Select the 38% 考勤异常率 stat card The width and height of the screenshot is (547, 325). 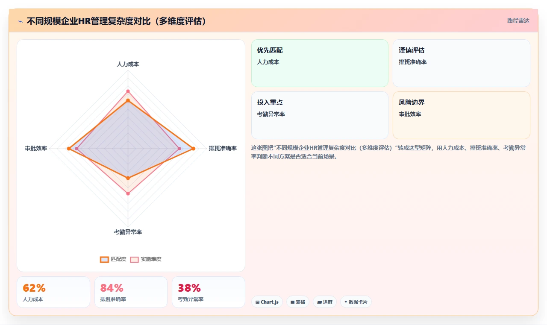[x=209, y=292]
